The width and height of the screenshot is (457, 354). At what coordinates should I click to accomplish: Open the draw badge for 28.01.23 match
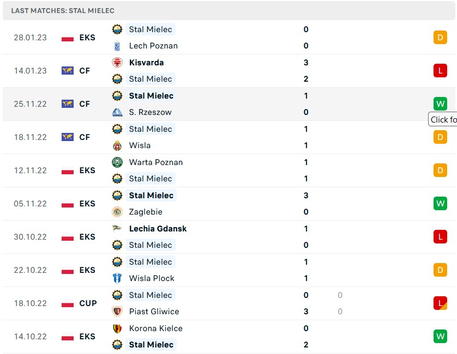point(440,38)
